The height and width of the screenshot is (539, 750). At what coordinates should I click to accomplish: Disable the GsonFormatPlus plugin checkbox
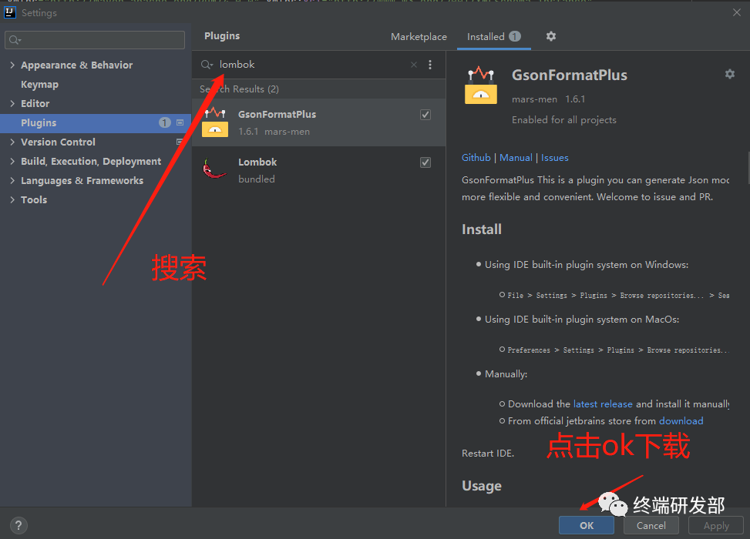(425, 115)
